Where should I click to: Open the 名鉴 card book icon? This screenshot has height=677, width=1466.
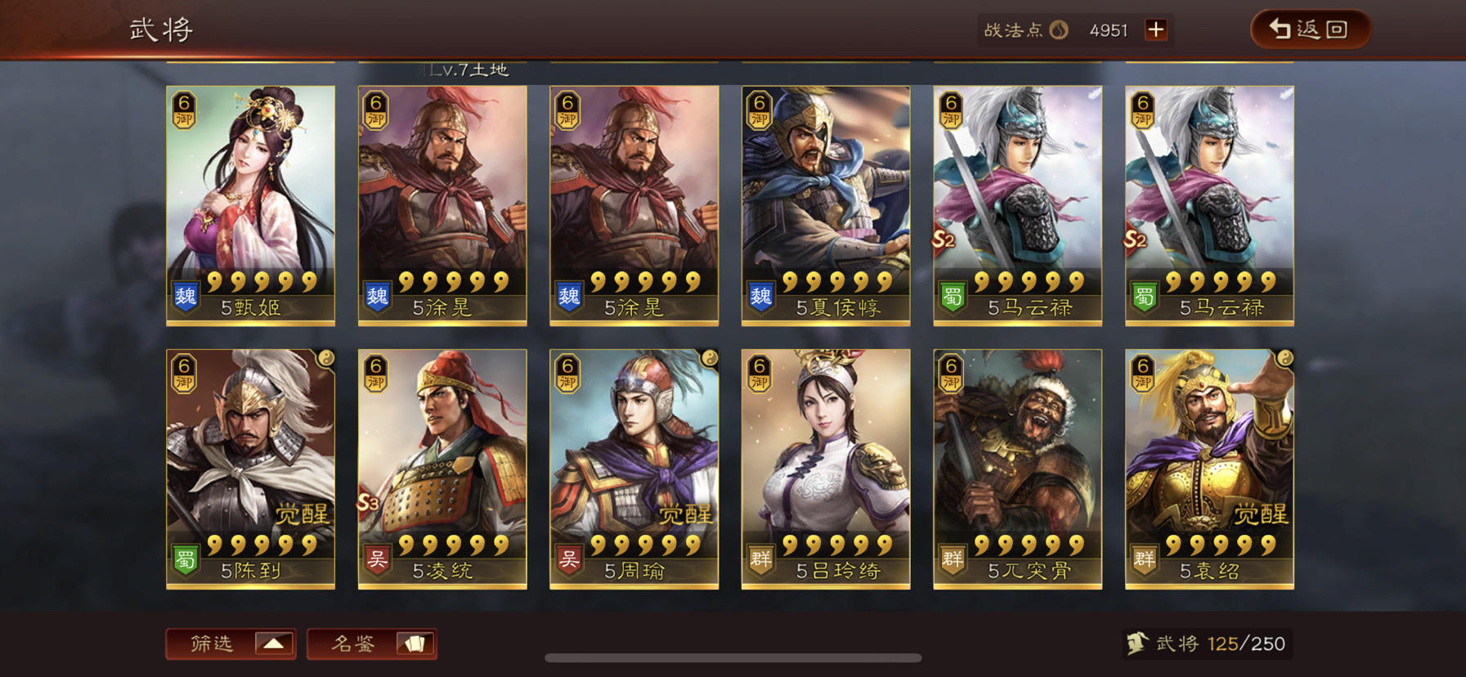(x=415, y=643)
